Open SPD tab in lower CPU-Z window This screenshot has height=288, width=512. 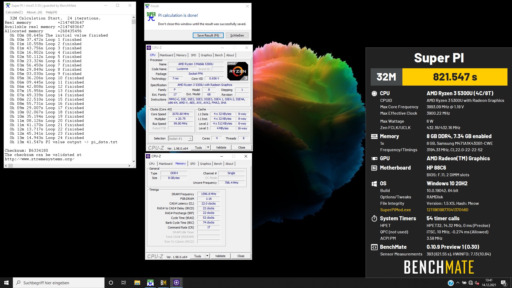pos(193,164)
